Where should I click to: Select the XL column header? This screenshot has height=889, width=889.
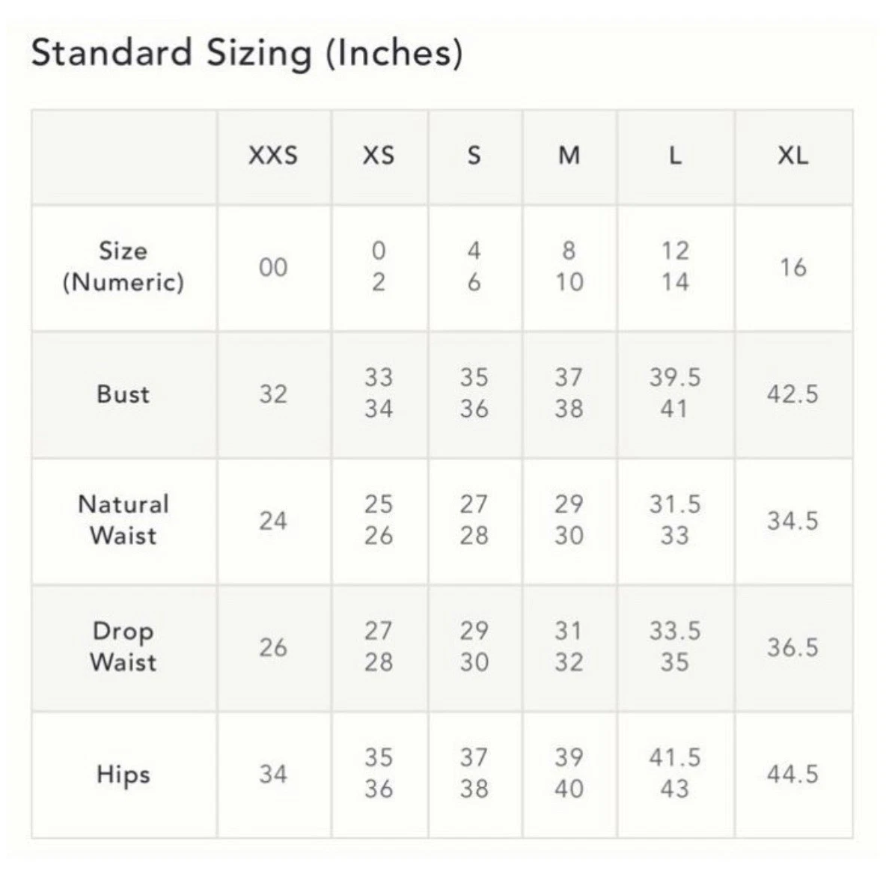coord(792,156)
